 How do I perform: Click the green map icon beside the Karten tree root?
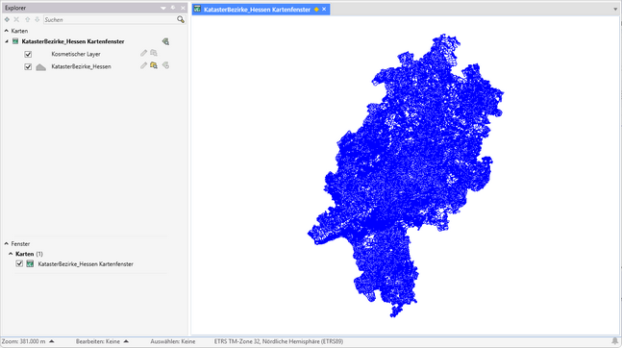[15, 41]
